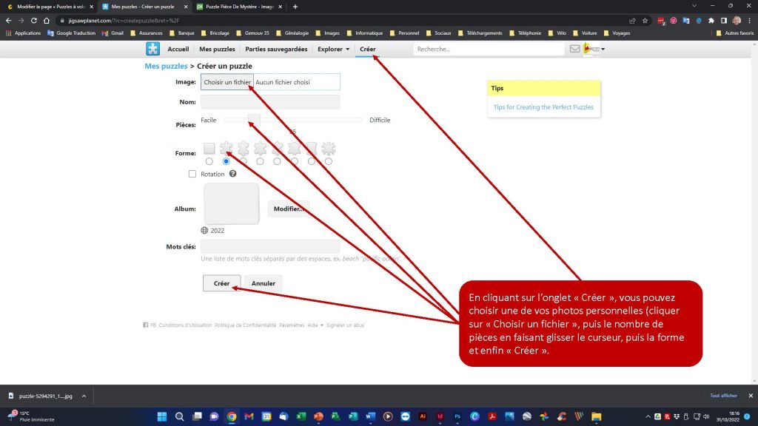Bookmark this page with the star icon
Screen dimensions: 758x426
click(645, 21)
